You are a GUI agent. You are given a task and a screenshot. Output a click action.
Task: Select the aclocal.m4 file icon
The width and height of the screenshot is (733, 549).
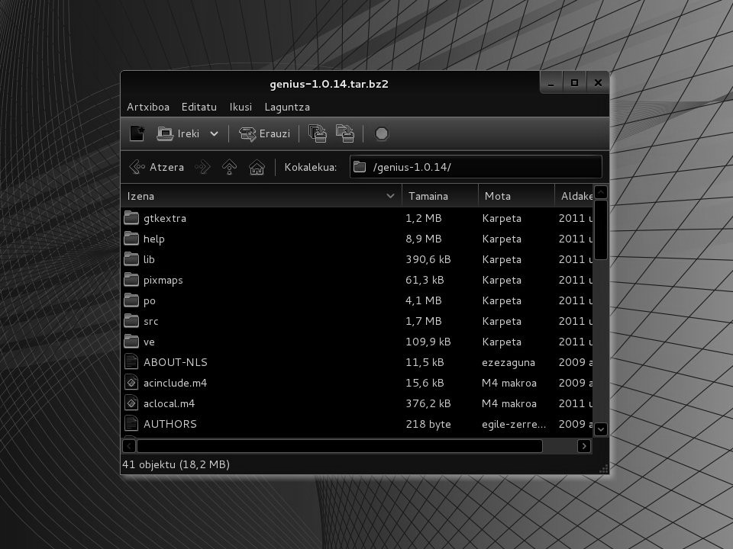tap(131, 403)
